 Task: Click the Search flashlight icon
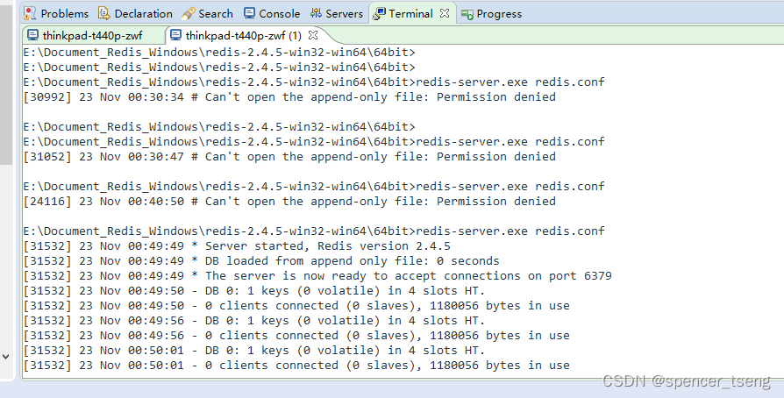coord(189,13)
